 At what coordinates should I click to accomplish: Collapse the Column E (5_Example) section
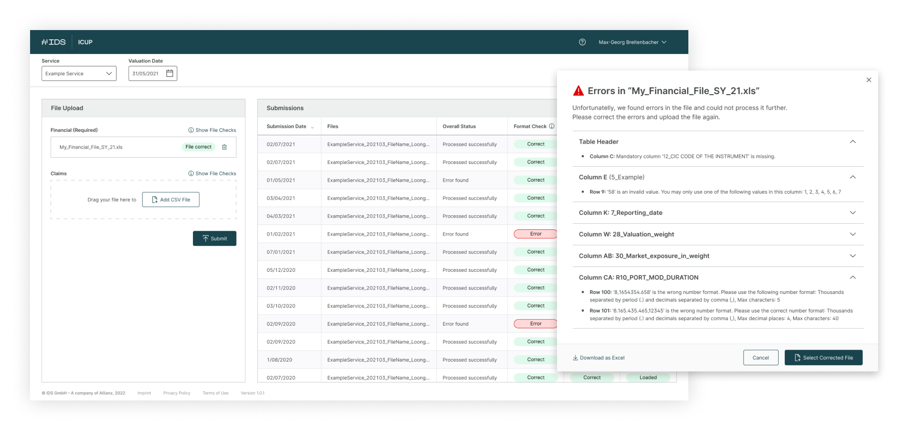click(853, 177)
